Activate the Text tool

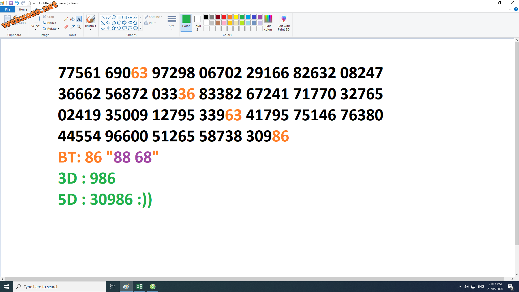pyautogui.click(x=79, y=19)
